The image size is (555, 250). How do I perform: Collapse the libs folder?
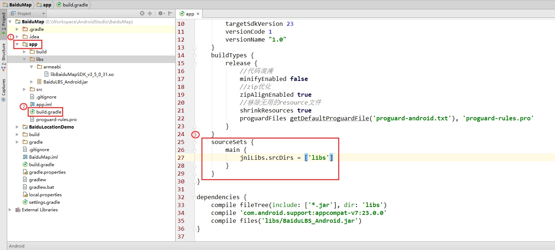point(24,59)
